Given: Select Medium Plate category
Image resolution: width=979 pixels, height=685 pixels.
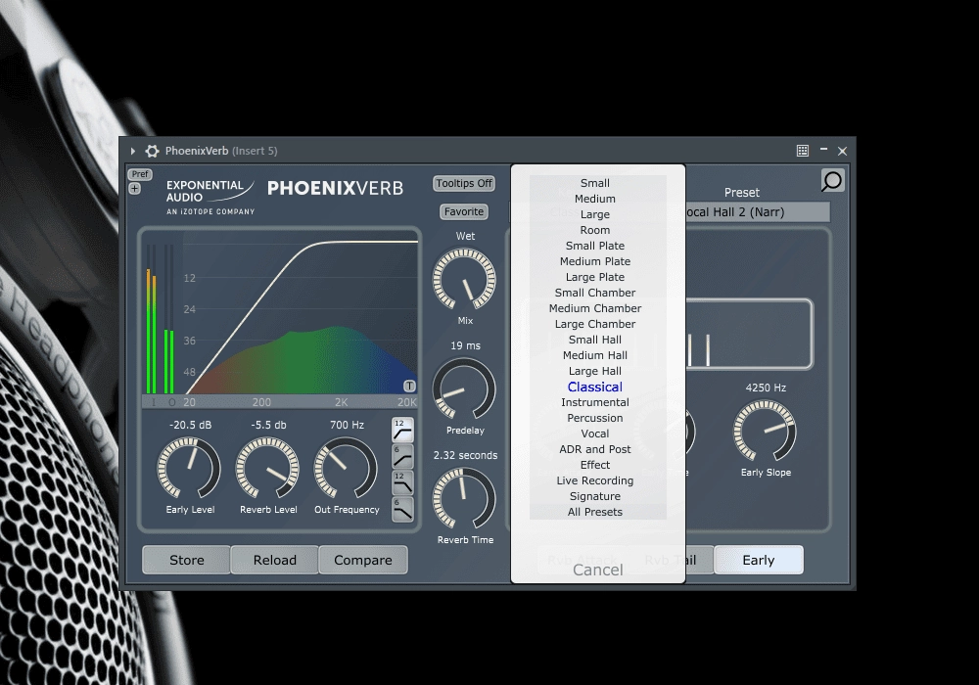Looking at the screenshot, I should pyautogui.click(x=595, y=261).
